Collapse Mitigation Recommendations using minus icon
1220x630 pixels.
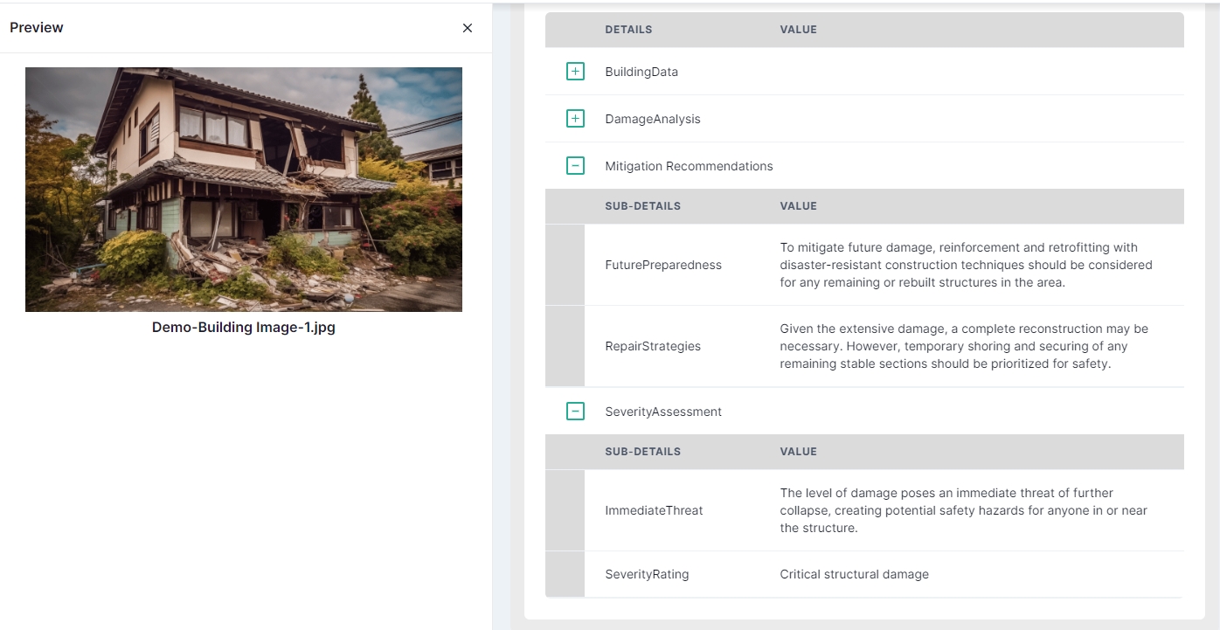(575, 166)
